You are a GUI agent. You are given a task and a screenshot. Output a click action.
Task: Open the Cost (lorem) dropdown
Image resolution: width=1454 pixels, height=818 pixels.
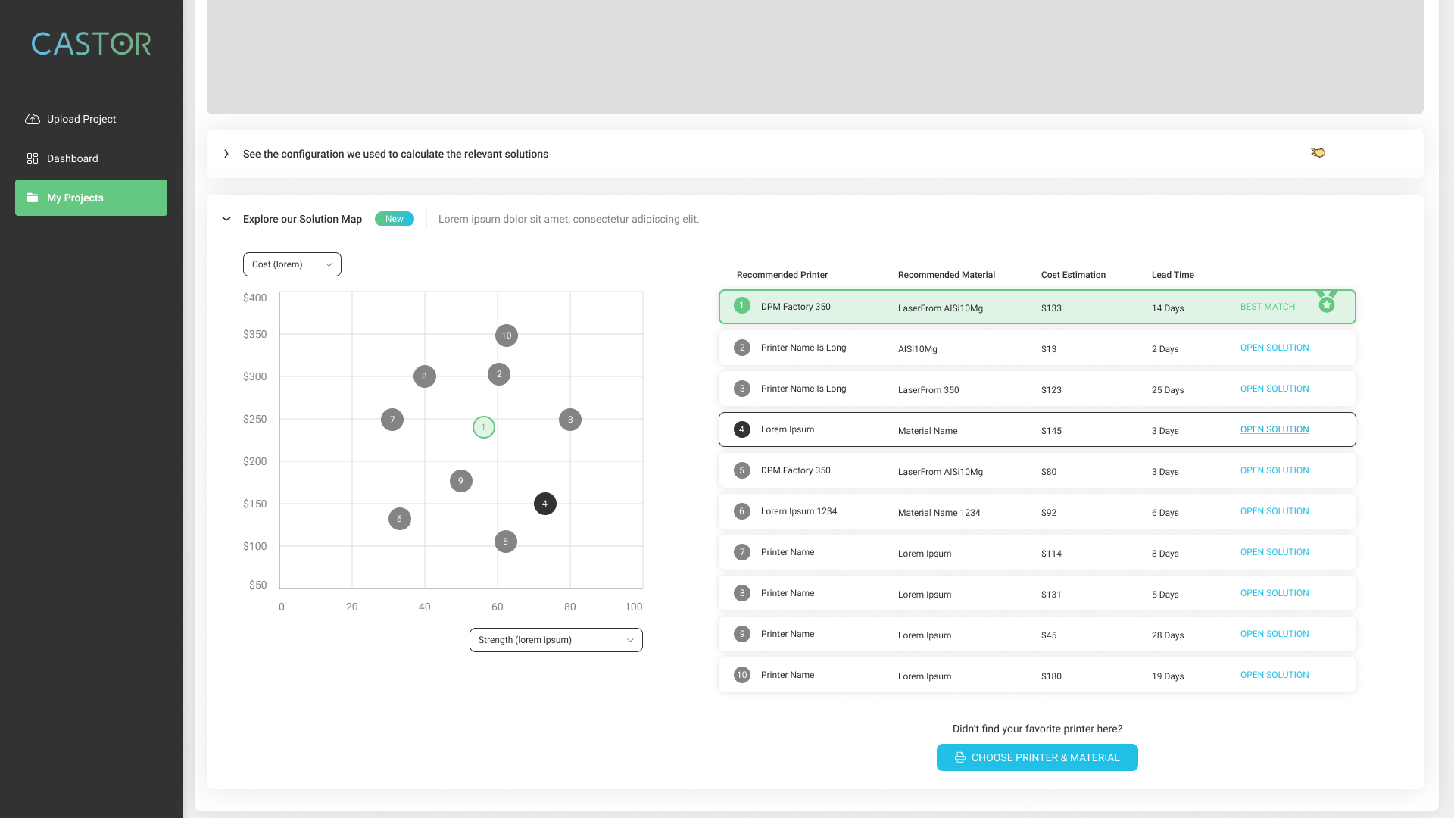tap(292, 264)
